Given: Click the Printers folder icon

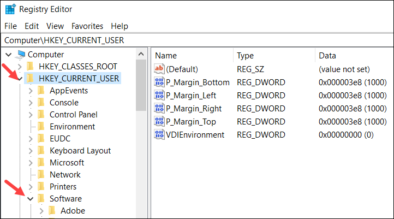Looking at the screenshot, I should [x=41, y=187].
